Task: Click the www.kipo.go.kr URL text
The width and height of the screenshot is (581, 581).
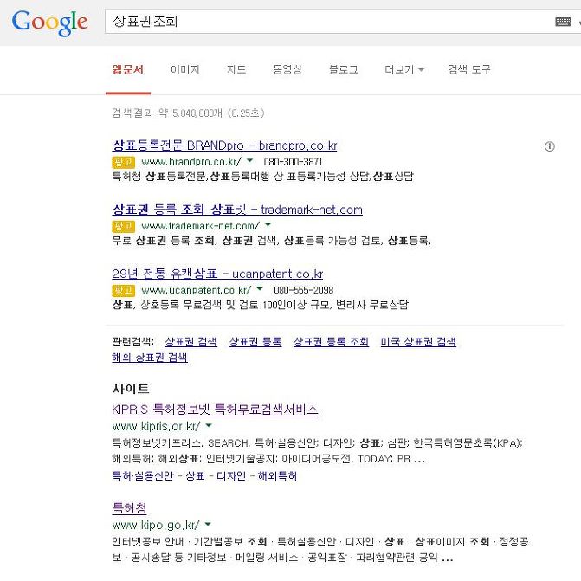Action: 156,525
